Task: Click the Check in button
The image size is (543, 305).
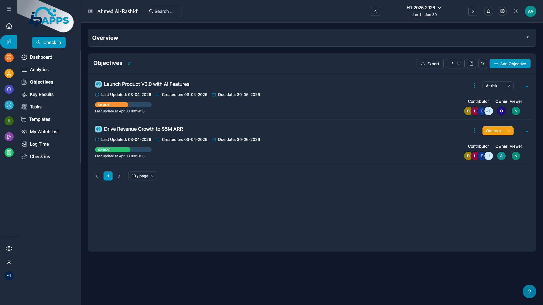Action: pyautogui.click(x=49, y=42)
